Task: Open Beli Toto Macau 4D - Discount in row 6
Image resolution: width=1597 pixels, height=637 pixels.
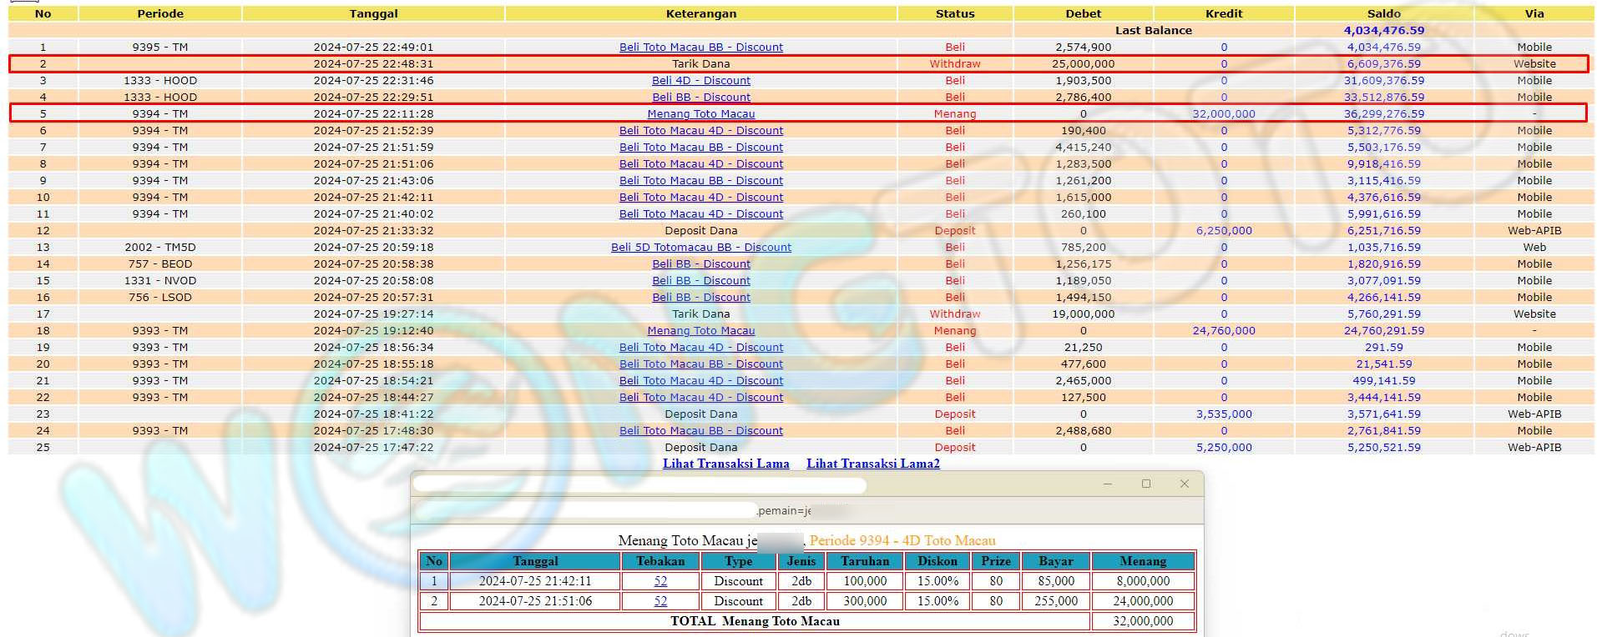Action: click(x=700, y=131)
